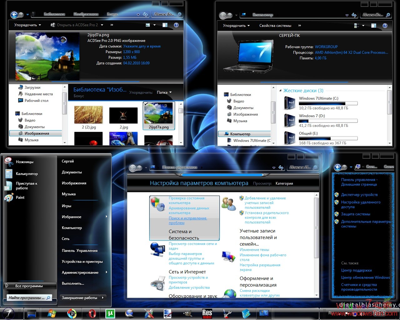Viewport: 400px width, 320px height.
Task: Click change-view icon in Computer window toolbar
Action: coord(357,26)
